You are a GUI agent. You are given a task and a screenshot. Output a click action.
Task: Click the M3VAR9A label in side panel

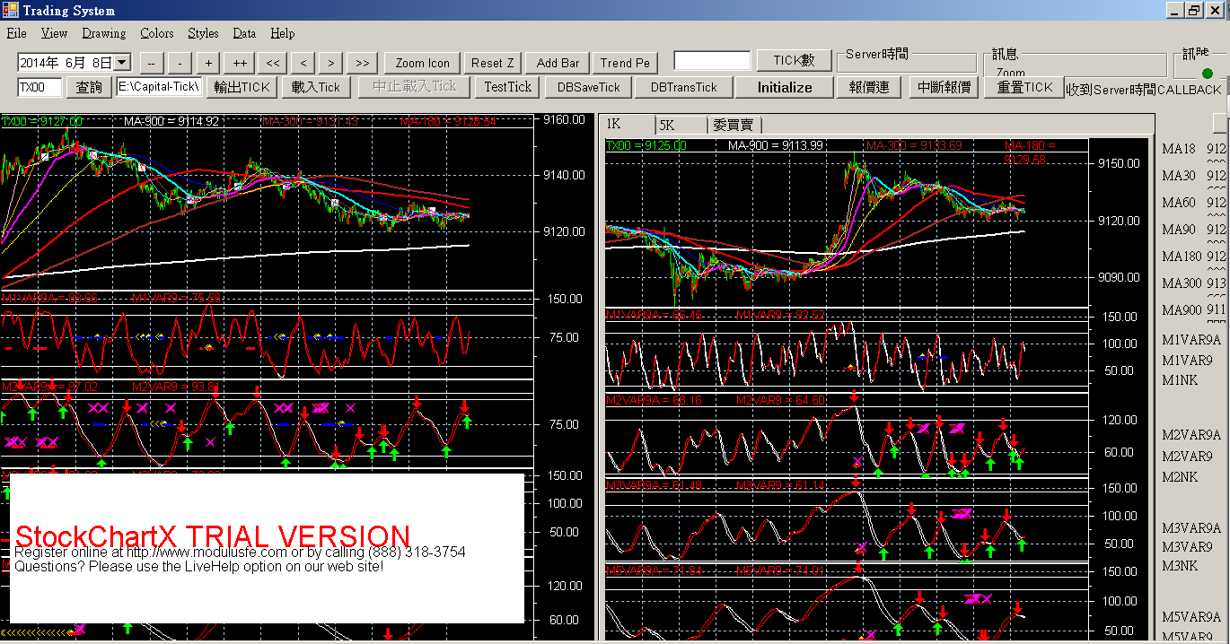(x=1191, y=527)
